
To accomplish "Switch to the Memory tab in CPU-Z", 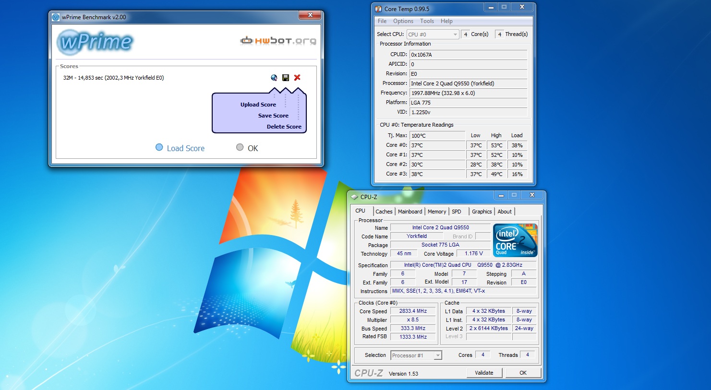I will tap(437, 212).
